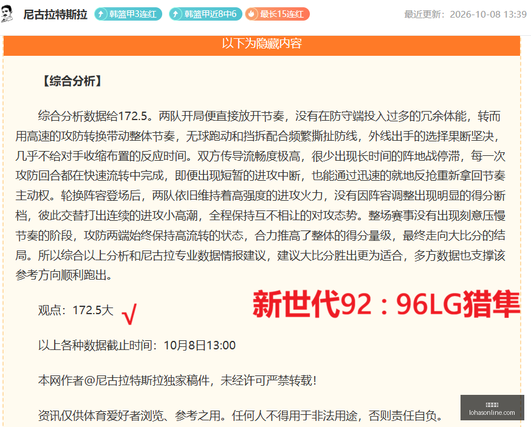Click the flame icon in the 最长15连红 badge
This screenshot has height=427, width=531.
252,14
